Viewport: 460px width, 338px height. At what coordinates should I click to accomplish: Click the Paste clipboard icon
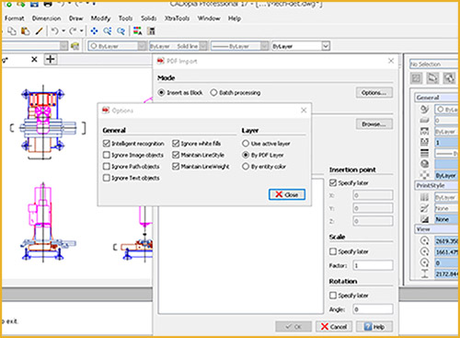point(26,31)
